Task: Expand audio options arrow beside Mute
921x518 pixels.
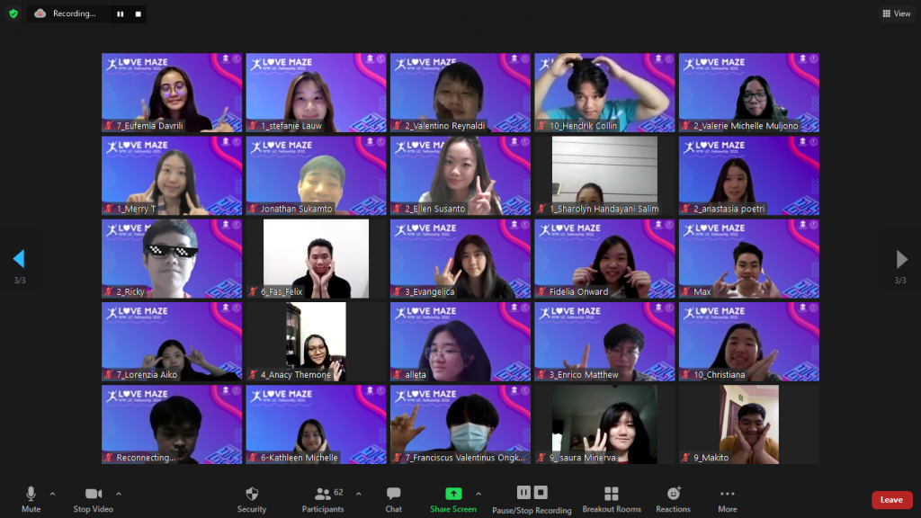Action: 52,493
